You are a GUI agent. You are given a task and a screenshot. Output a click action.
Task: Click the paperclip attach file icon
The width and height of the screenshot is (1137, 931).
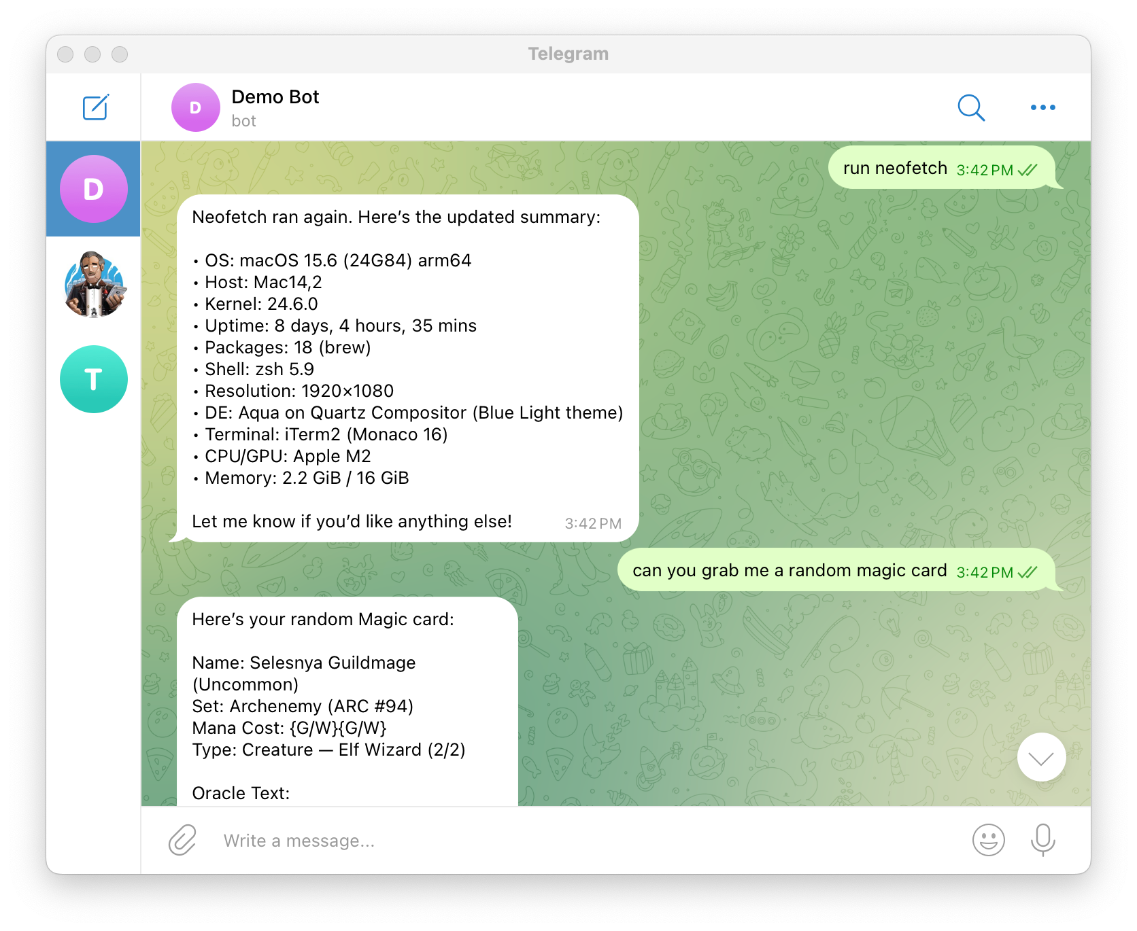click(x=182, y=840)
